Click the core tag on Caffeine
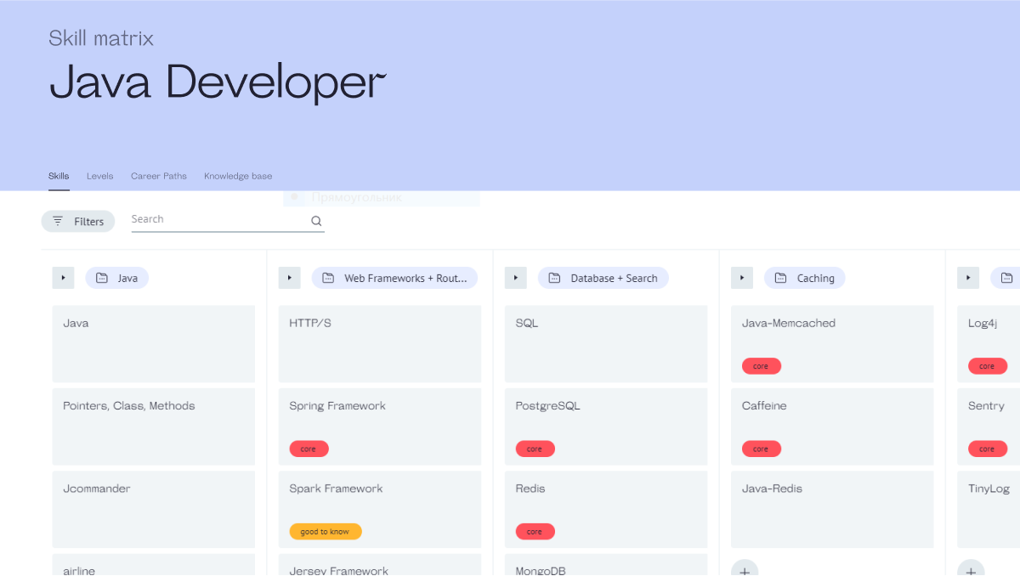 click(761, 449)
